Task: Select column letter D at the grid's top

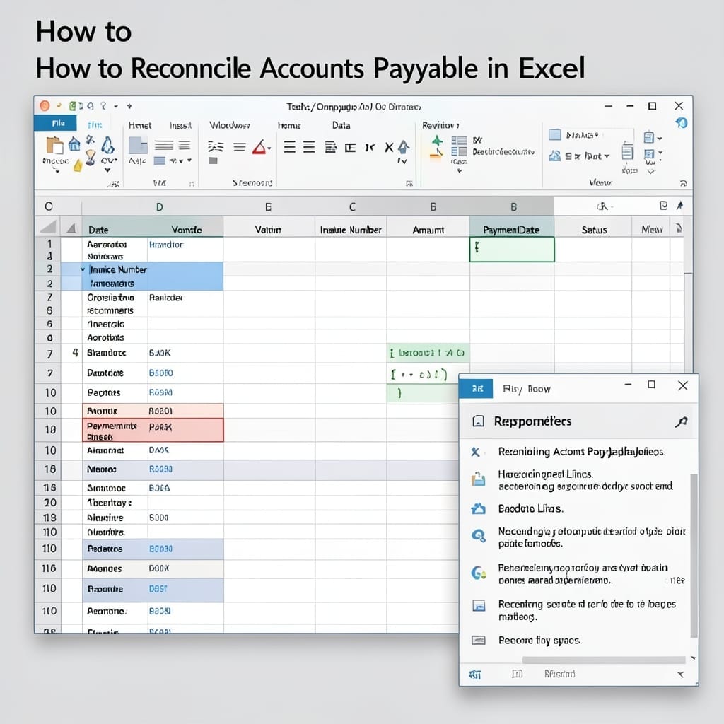Action: 159,207
